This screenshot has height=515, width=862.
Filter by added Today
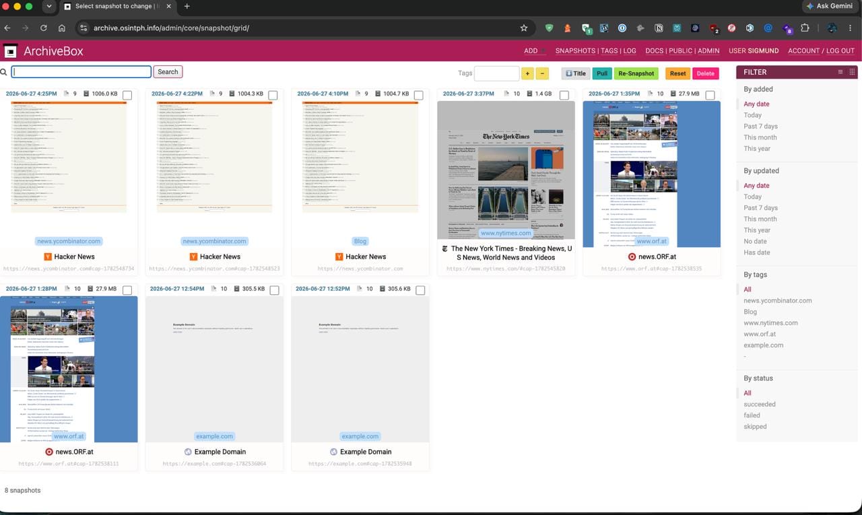coord(752,115)
